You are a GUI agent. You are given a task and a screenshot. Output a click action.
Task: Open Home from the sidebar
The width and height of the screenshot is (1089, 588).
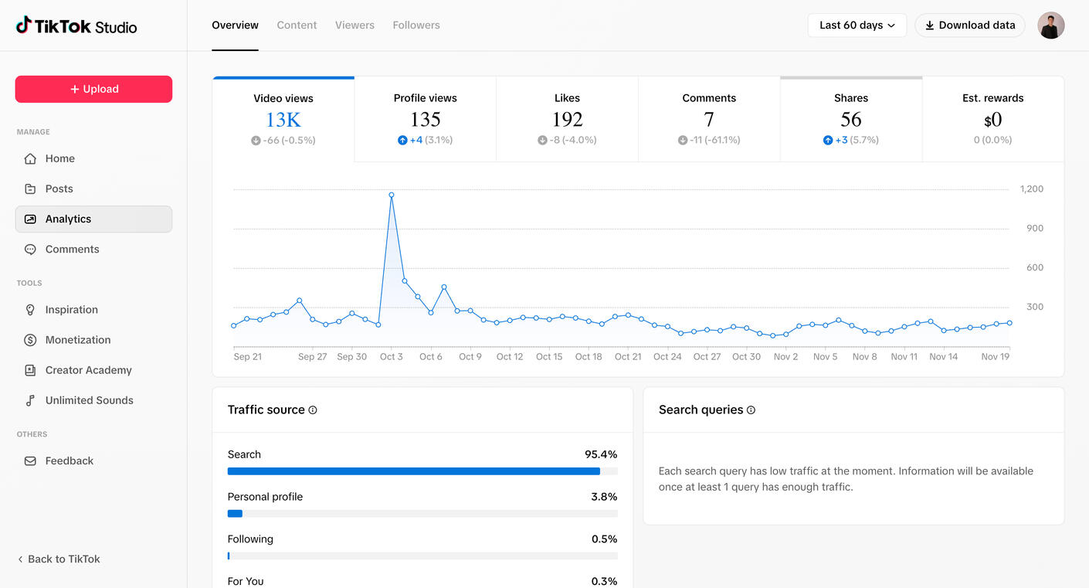[59, 158]
